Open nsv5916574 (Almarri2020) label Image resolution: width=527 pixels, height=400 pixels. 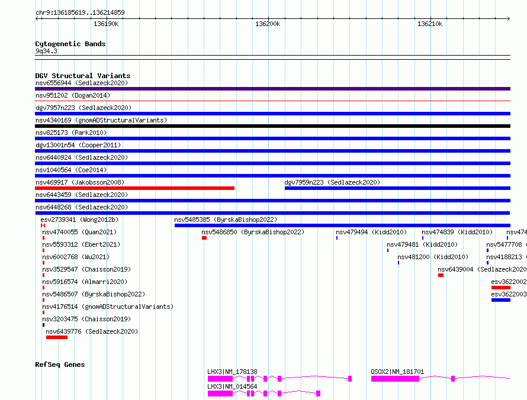[85, 282]
